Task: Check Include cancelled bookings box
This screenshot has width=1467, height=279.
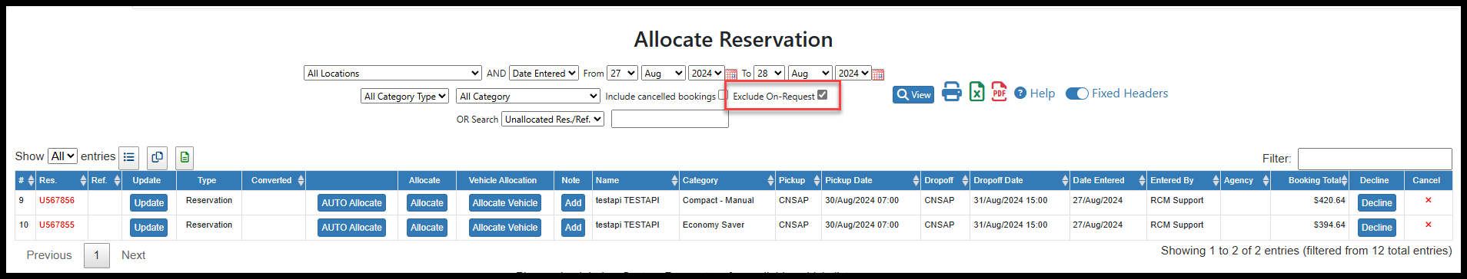Action: 722,95
